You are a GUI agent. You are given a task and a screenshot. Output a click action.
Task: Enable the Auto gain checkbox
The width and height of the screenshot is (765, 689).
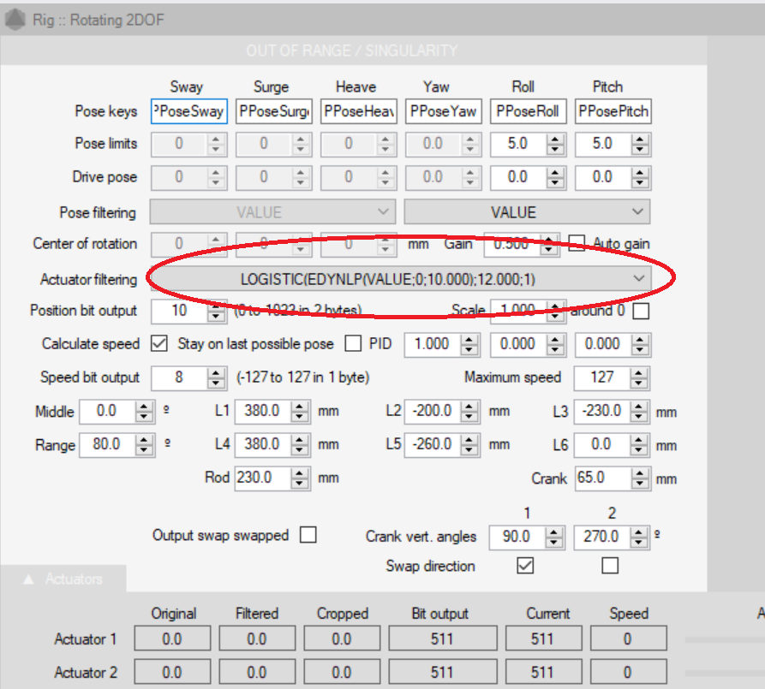point(577,244)
